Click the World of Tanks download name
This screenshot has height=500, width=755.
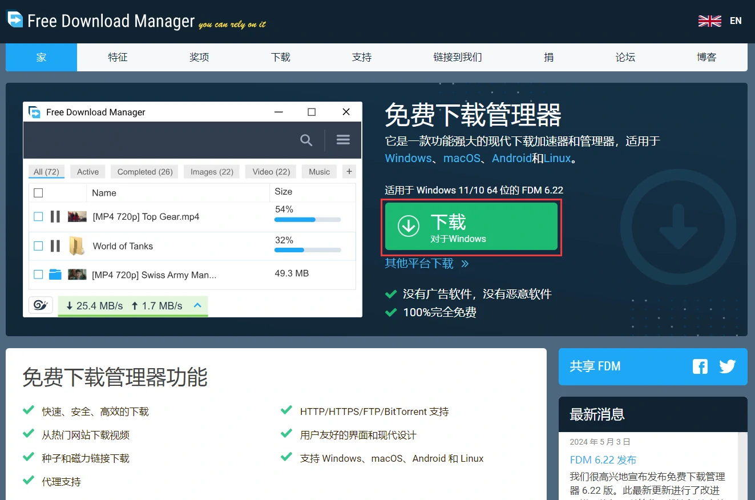tap(123, 246)
